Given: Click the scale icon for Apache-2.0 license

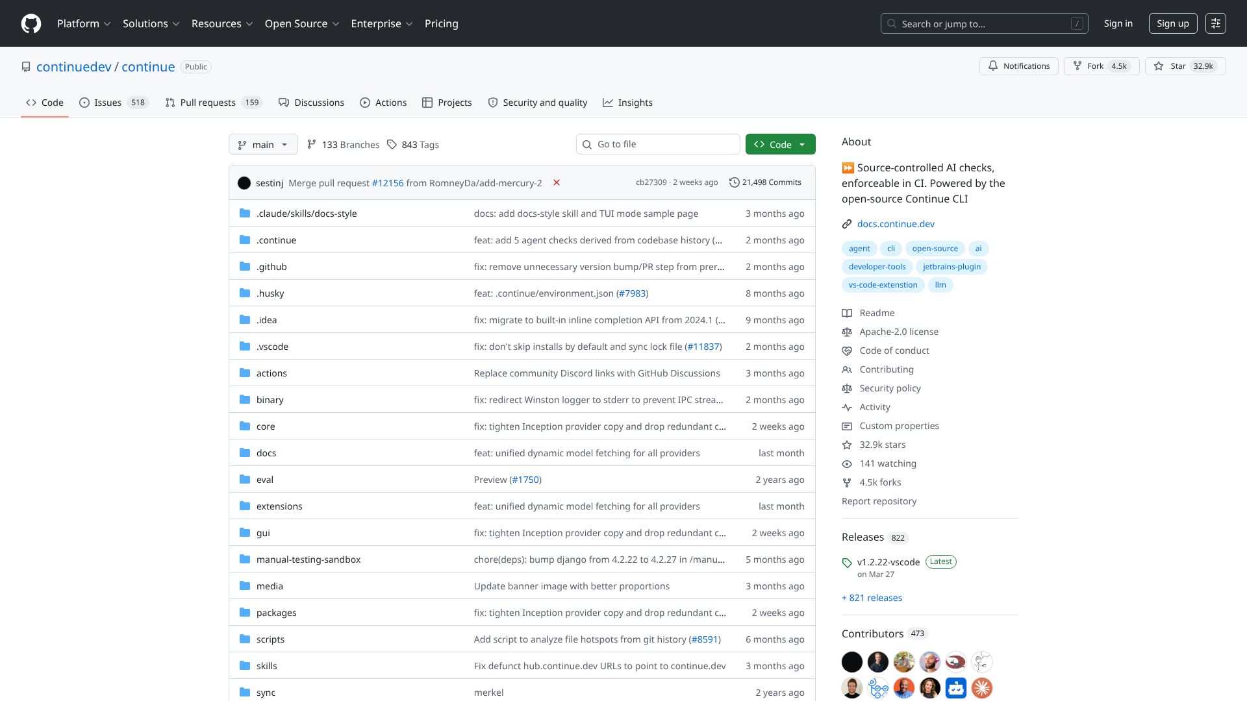Looking at the screenshot, I should coord(847,332).
